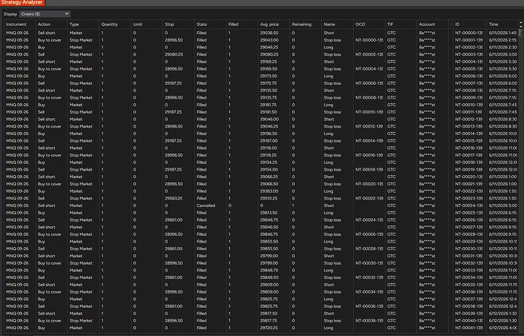
Task: Click ID cell starting NT-00025
Action: 469,213
